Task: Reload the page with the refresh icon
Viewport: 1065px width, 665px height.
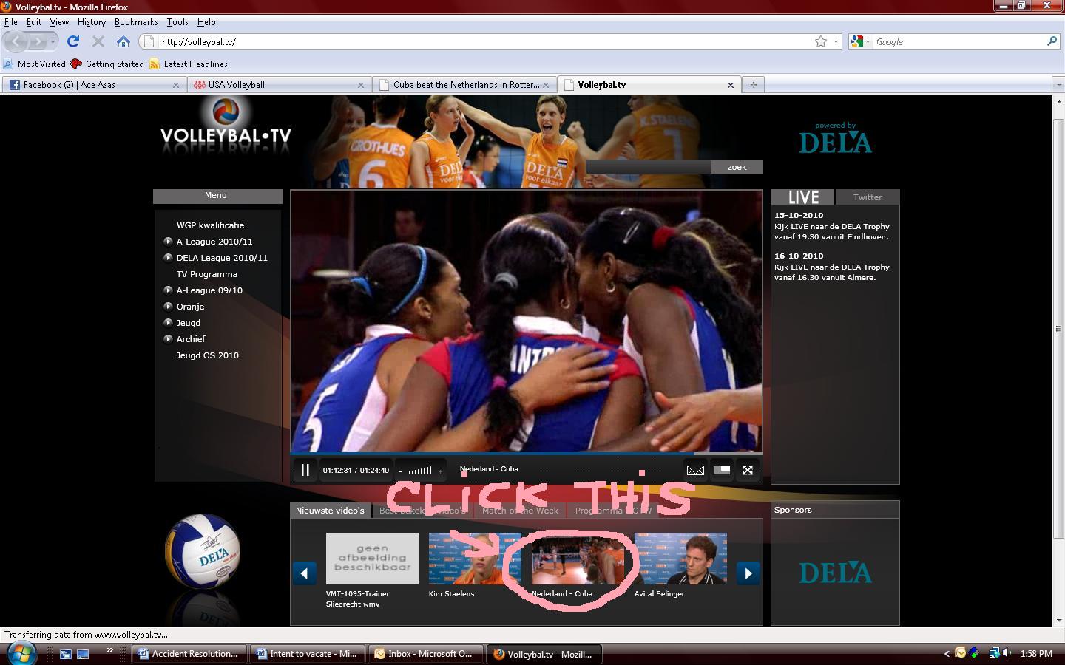Action: click(x=72, y=42)
